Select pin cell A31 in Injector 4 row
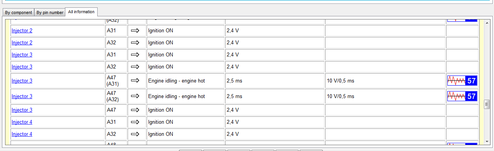The height and width of the screenshot is (151, 494). 116,122
